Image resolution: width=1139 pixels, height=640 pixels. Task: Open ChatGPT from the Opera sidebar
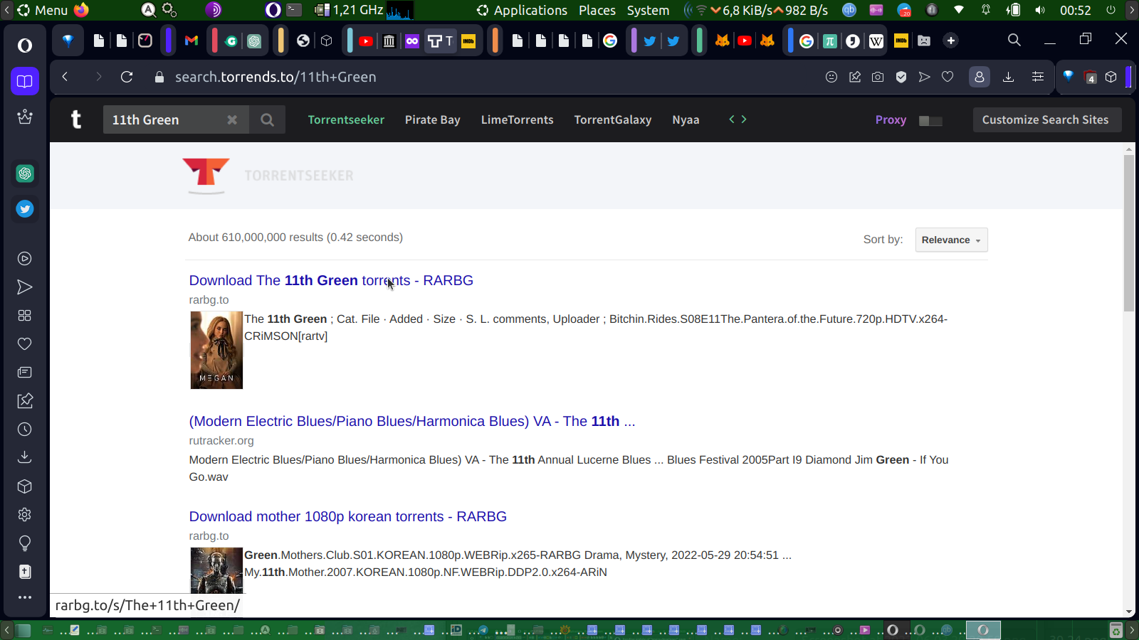pyautogui.click(x=25, y=174)
